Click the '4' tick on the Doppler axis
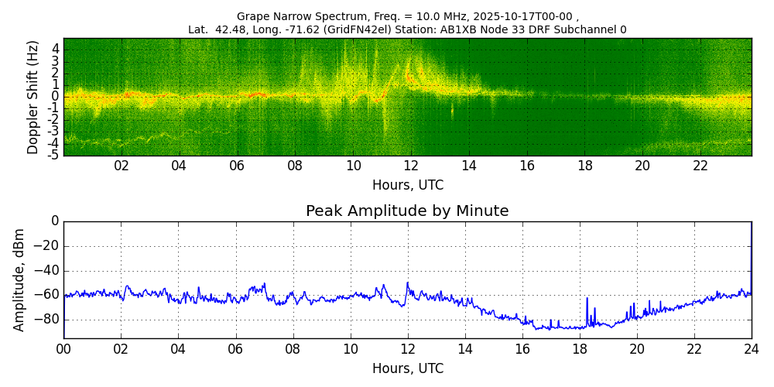The height and width of the screenshot is (387, 774). coord(56,49)
